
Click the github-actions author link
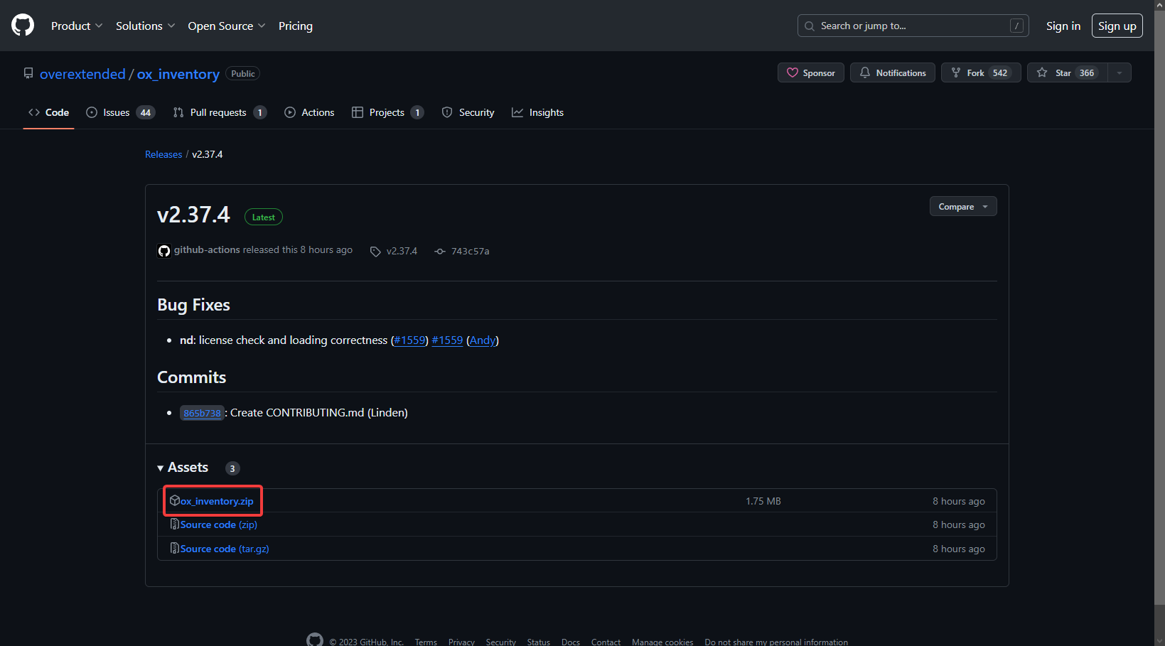pyautogui.click(x=207, y=250)
